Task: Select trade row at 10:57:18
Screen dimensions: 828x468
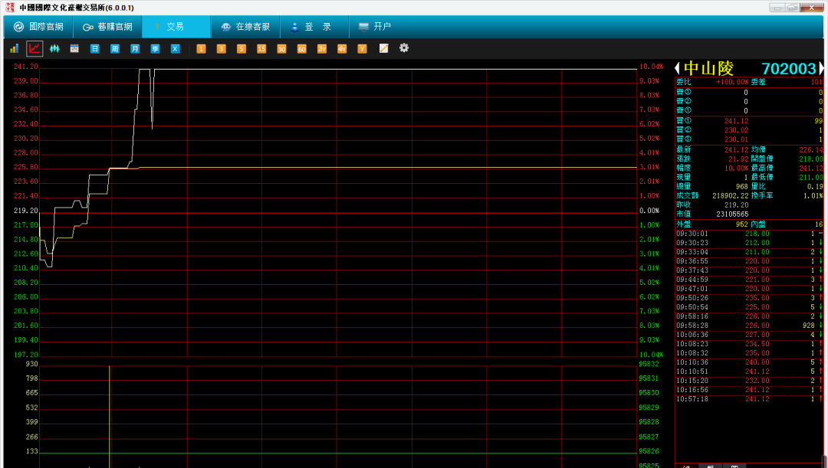Action: click(749, 399)
